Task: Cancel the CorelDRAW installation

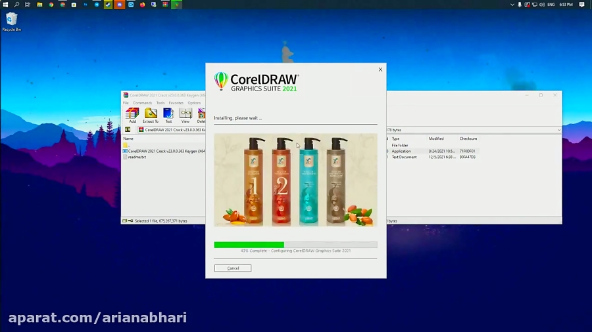Action: point(233,268)
